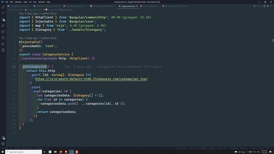The image size is (274, 154).
Task: Open the Explorer view in the activity bar
Action: [x=3, y=7]
